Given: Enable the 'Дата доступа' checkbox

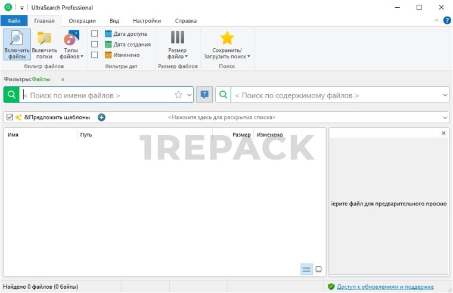Looking at the screenshot, I should tap(94, 34).
